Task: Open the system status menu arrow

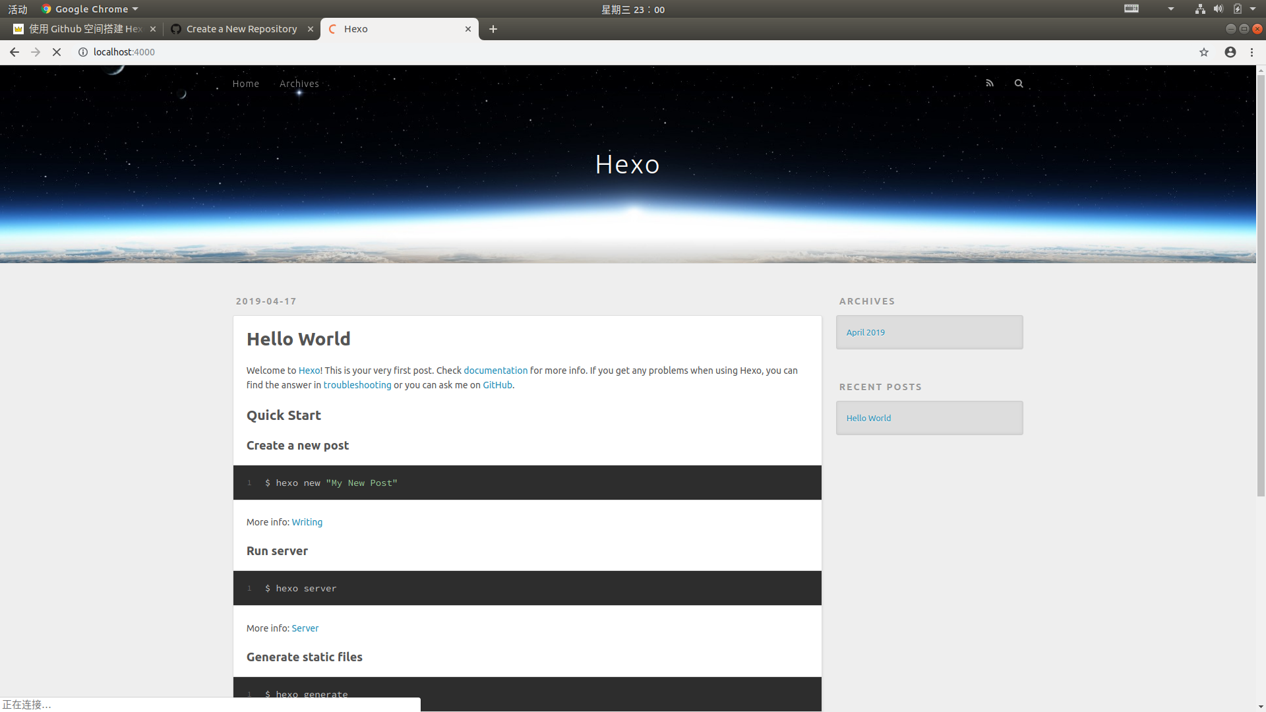Action: click(1253, 9)
